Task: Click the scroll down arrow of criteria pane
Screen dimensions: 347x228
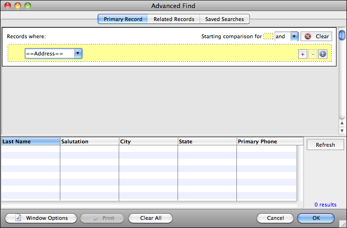Action: (342, 131)
